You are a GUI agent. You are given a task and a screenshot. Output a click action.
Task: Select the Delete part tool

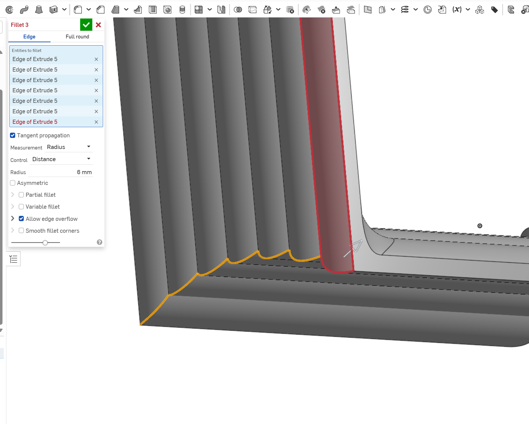click(290, 10)
